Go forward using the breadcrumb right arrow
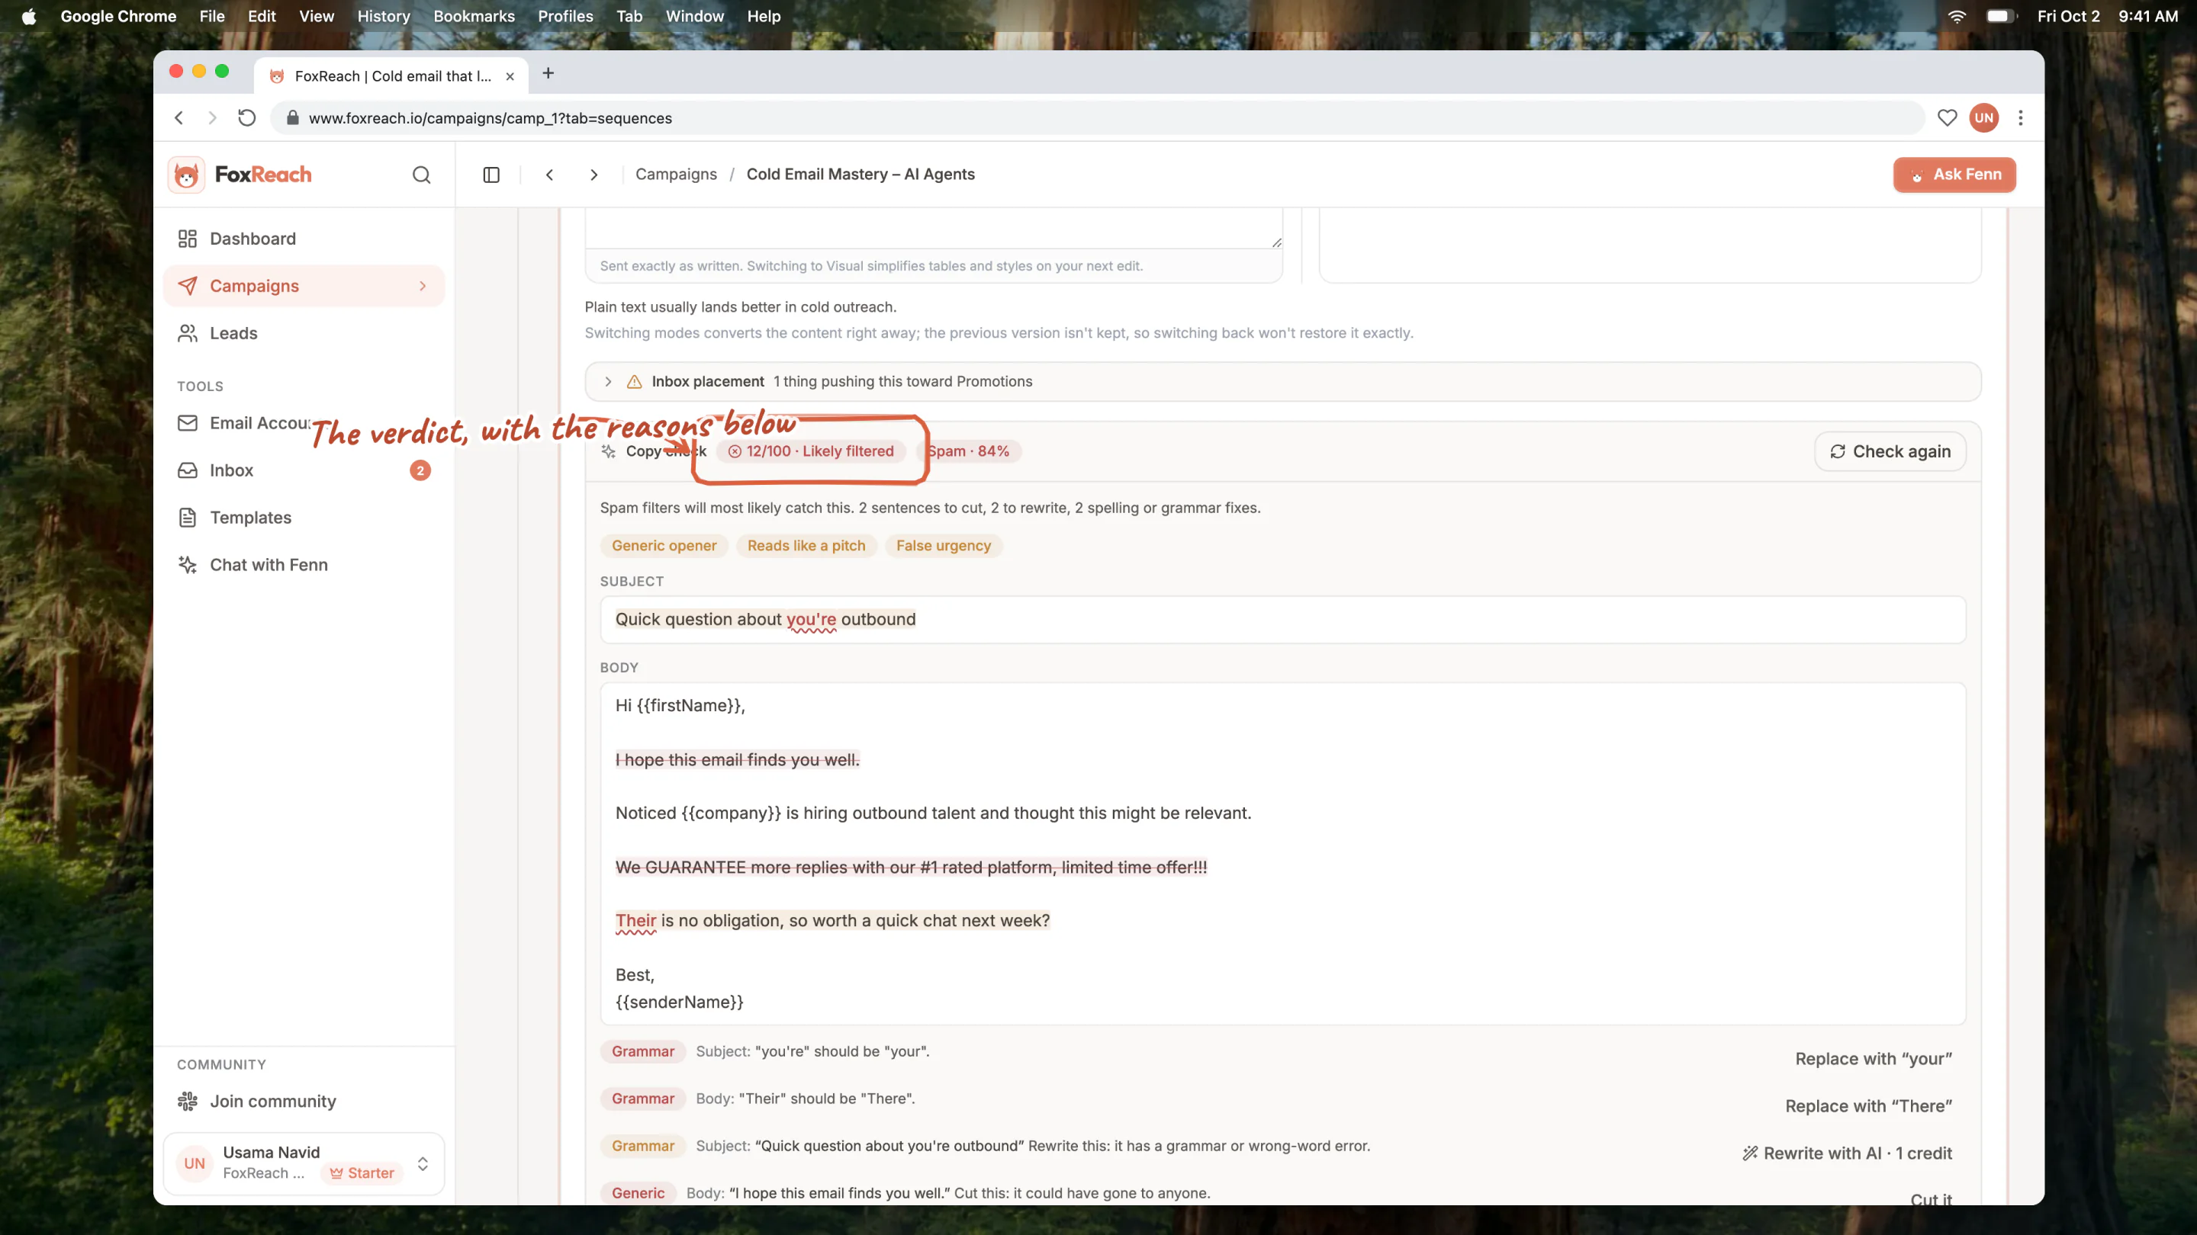 coord(594,175)
